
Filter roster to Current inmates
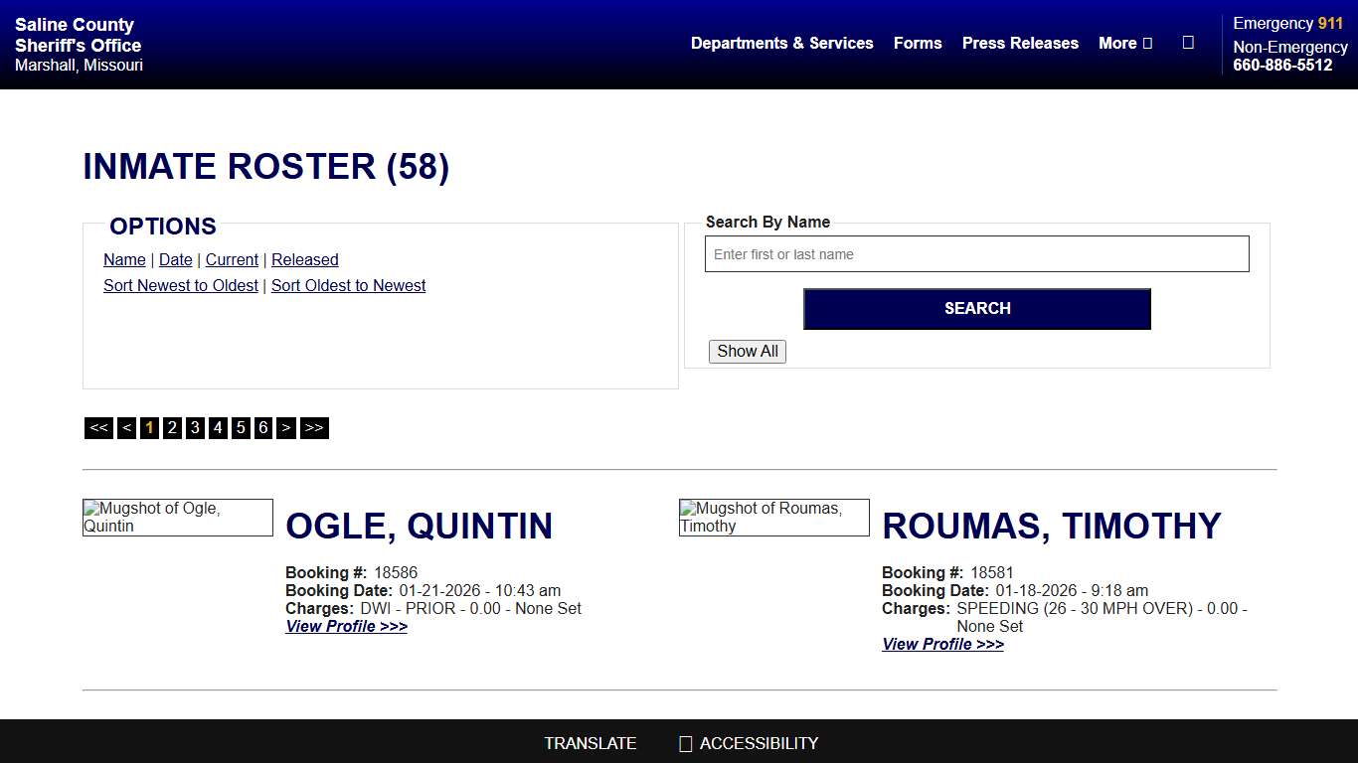(x=232, y=259)
